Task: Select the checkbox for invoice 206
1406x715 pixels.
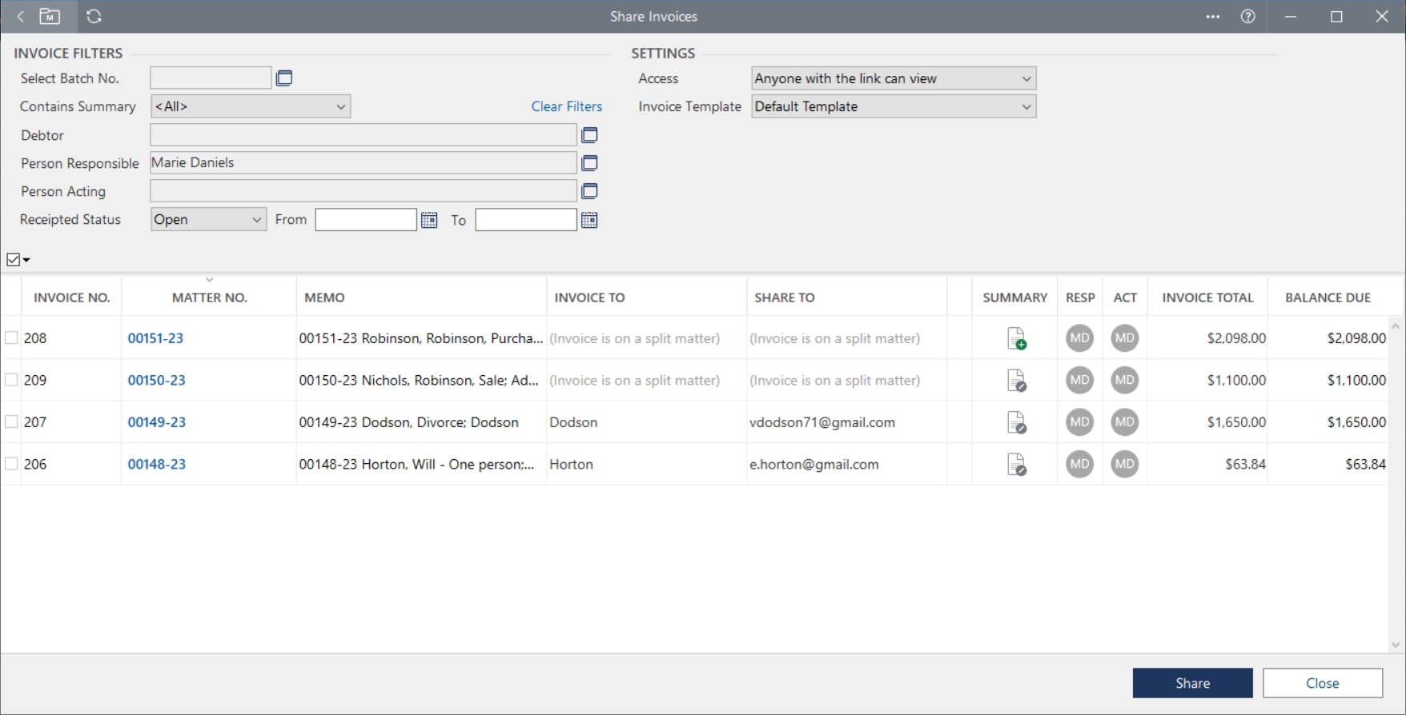Action: click(x=12, y=464)
